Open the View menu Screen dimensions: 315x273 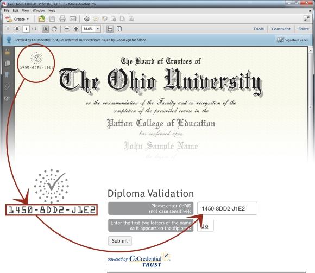coord(26,11)
